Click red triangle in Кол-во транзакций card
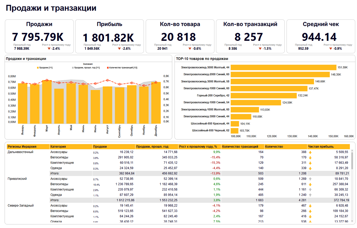Image resolution: width=357 pixels, height=228 pixels. click(260, 49)
